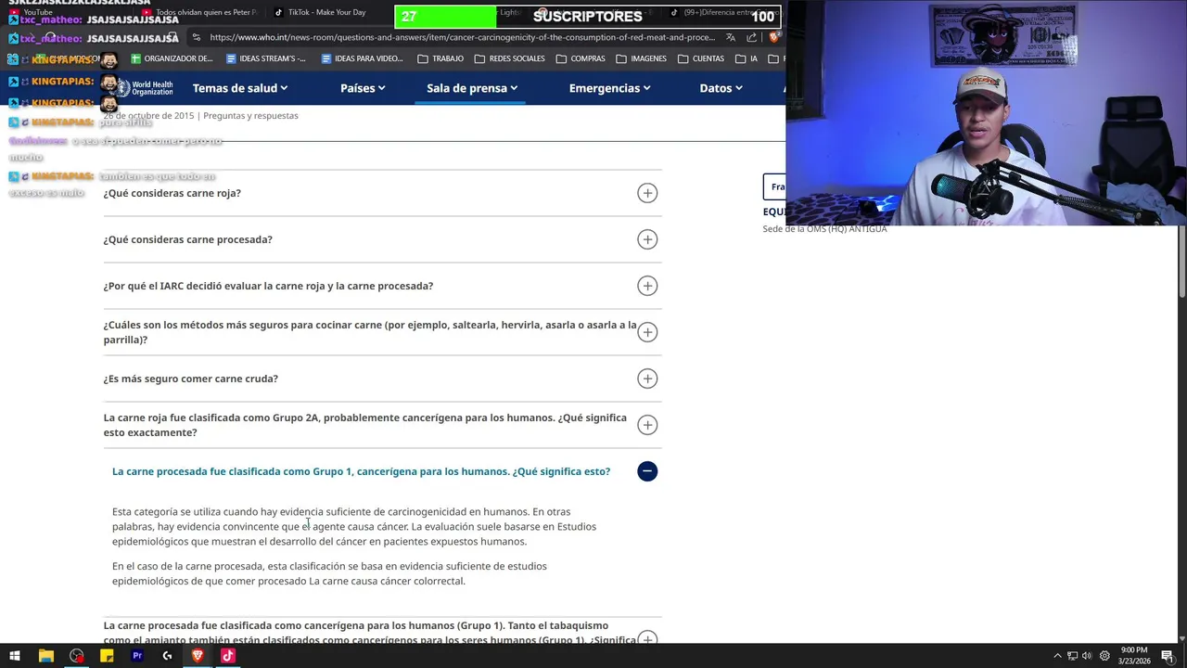Open the 'Temas de salud' dropdown menu

(x=240, y=88)
